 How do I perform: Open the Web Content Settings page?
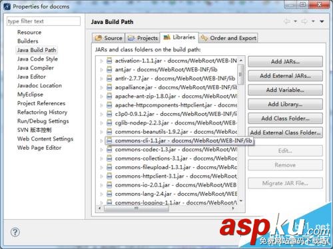coord(45,138)
